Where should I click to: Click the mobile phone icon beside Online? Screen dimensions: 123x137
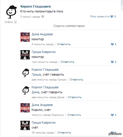coord(15,22)
